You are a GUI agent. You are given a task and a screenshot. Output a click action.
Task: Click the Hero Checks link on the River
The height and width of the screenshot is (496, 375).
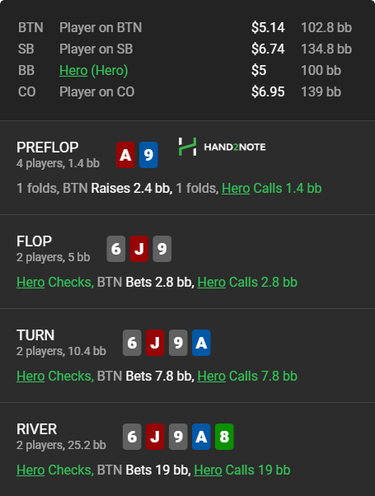[x=55, y=470]
